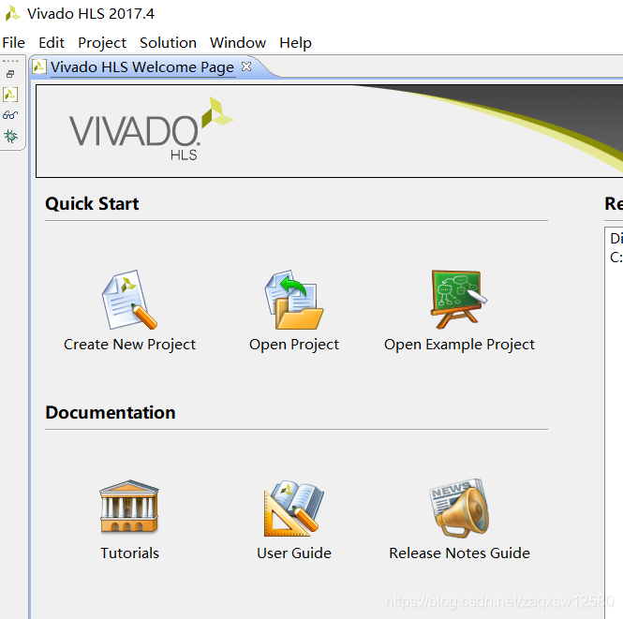
Task: Open the File menu
Action: [13, 42]
